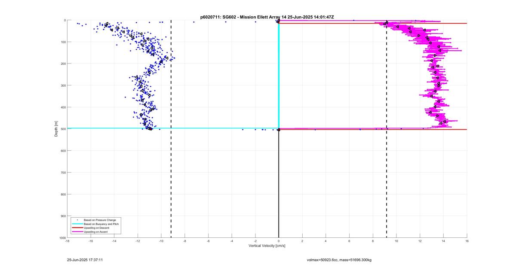Click the x-axis tick label '4'
Viewport: 516px width, 267px height.
[326, 241]
